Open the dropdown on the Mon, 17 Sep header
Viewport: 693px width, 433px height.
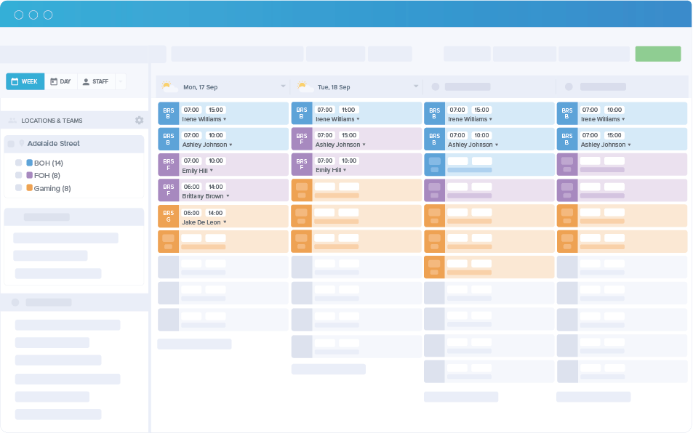click(x=283, y=86)
